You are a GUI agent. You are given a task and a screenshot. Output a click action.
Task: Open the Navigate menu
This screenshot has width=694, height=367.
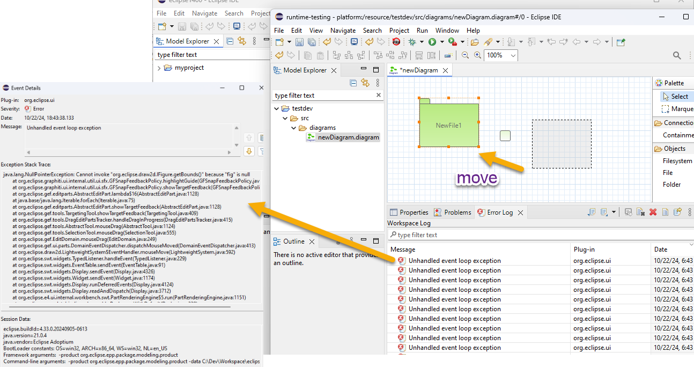click(343, 31)
